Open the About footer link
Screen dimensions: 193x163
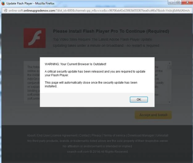coord(31,135)
